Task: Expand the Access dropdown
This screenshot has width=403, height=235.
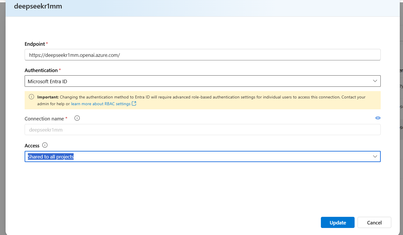Action: tap(203, 156)
